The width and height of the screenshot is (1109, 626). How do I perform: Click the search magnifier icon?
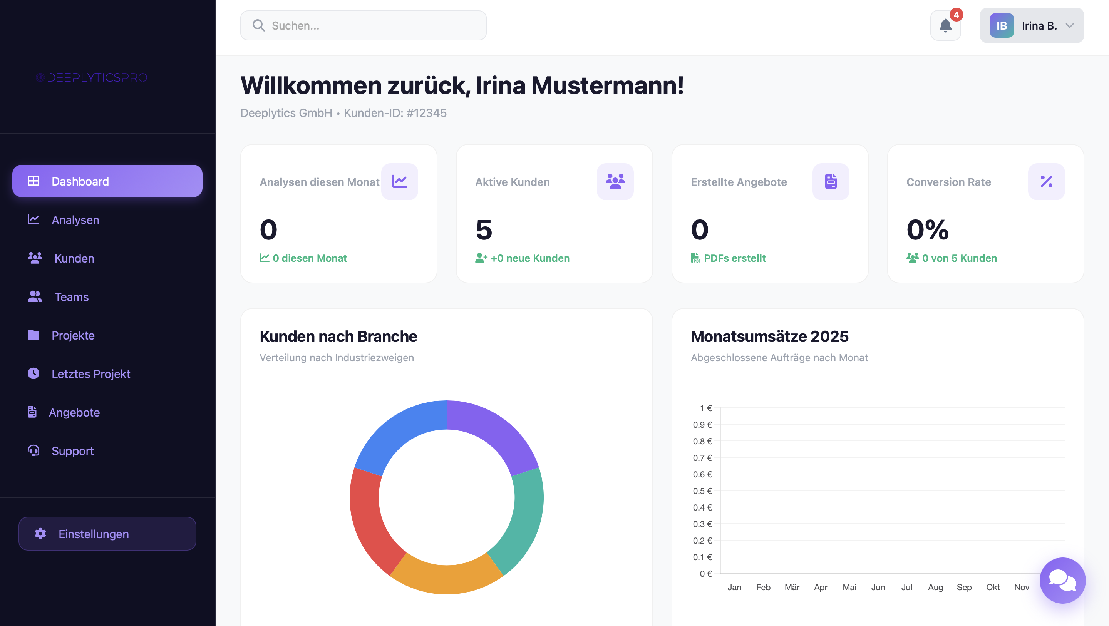[x=258, y=25]
